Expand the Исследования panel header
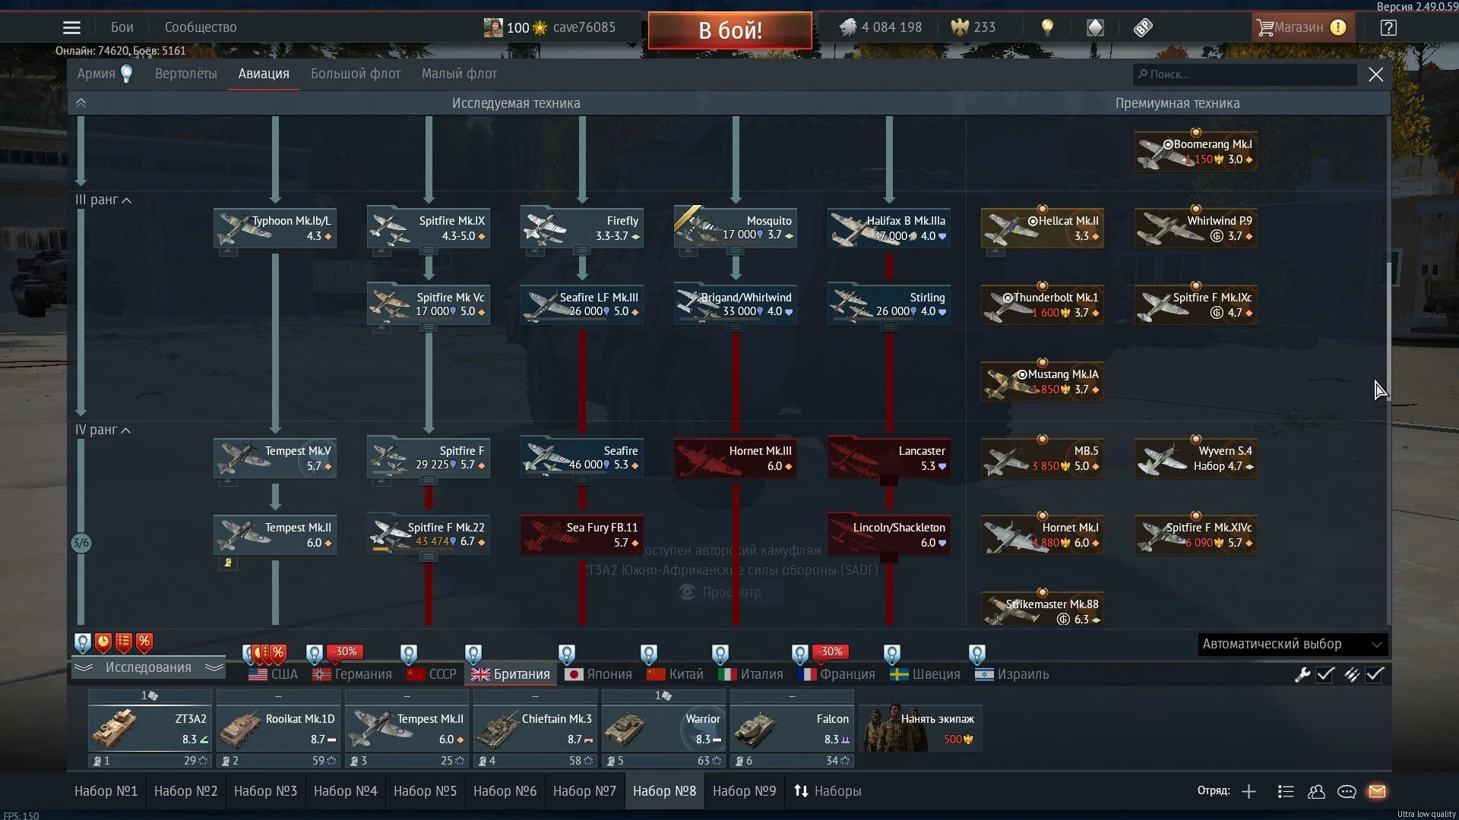The width and height of the screenshot is (1459, 820). tap(148, 667)
